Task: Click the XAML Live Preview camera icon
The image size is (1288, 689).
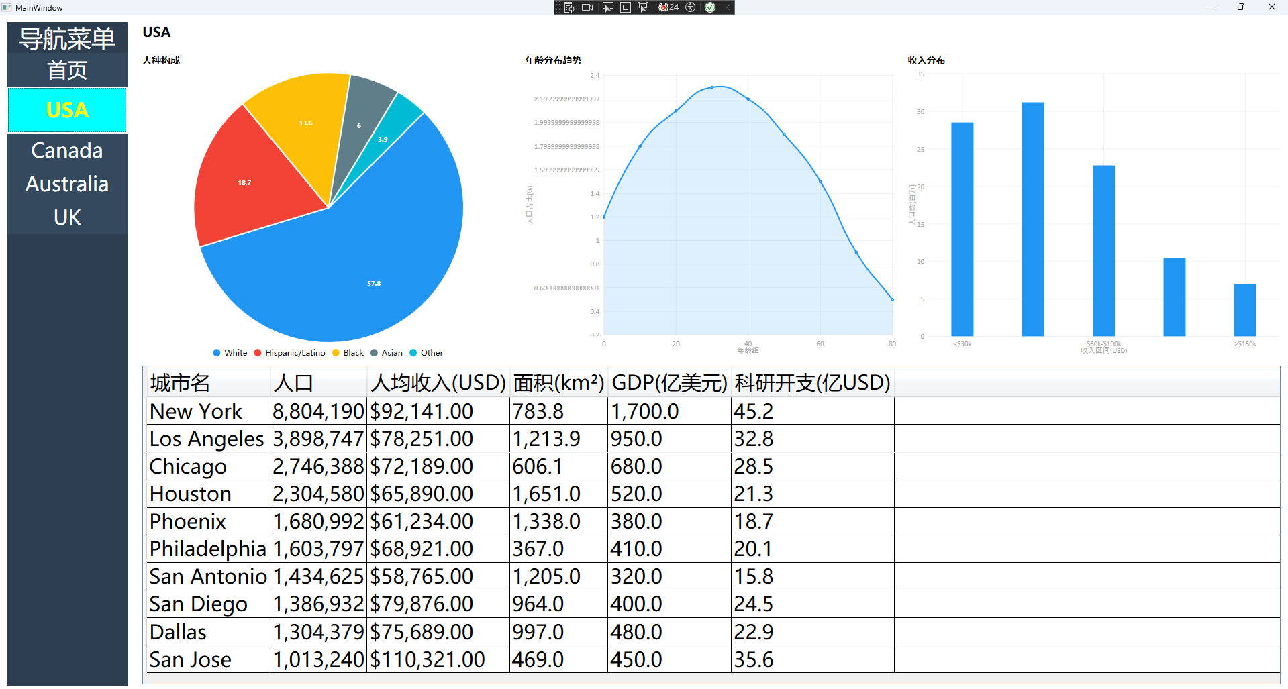Action: tap(587, 7)
